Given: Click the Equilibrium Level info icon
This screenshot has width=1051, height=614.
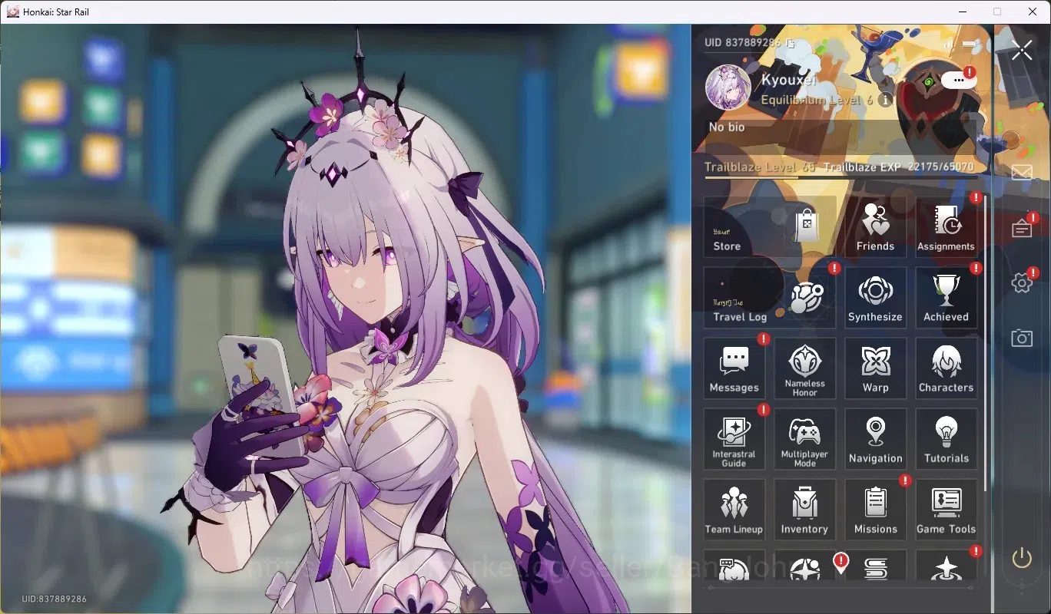Looking at the screenshot, I should (885, 100).
